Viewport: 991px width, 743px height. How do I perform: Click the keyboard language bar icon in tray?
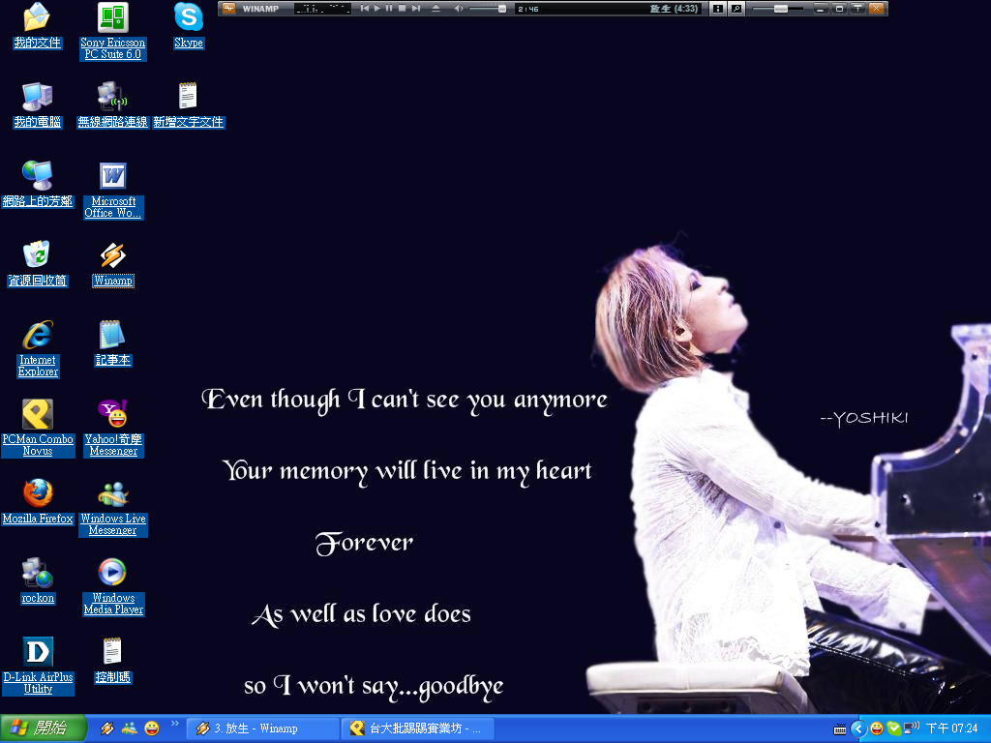coord(839,729)
